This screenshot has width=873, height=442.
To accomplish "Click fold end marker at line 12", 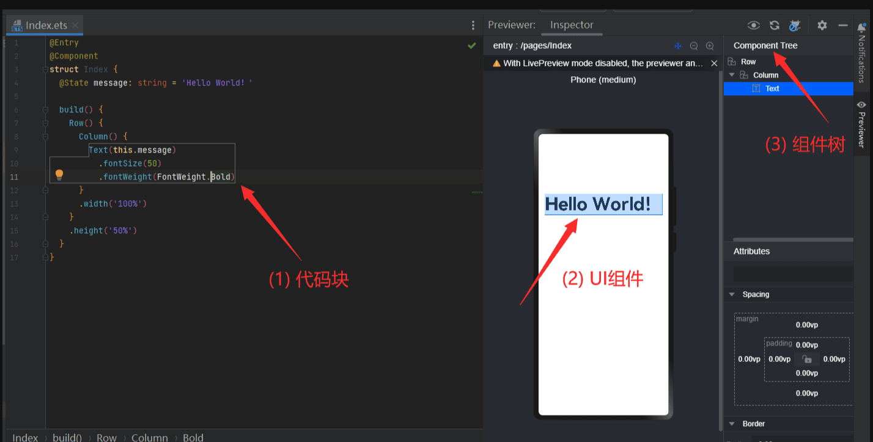I will click(x=45, y=190).
